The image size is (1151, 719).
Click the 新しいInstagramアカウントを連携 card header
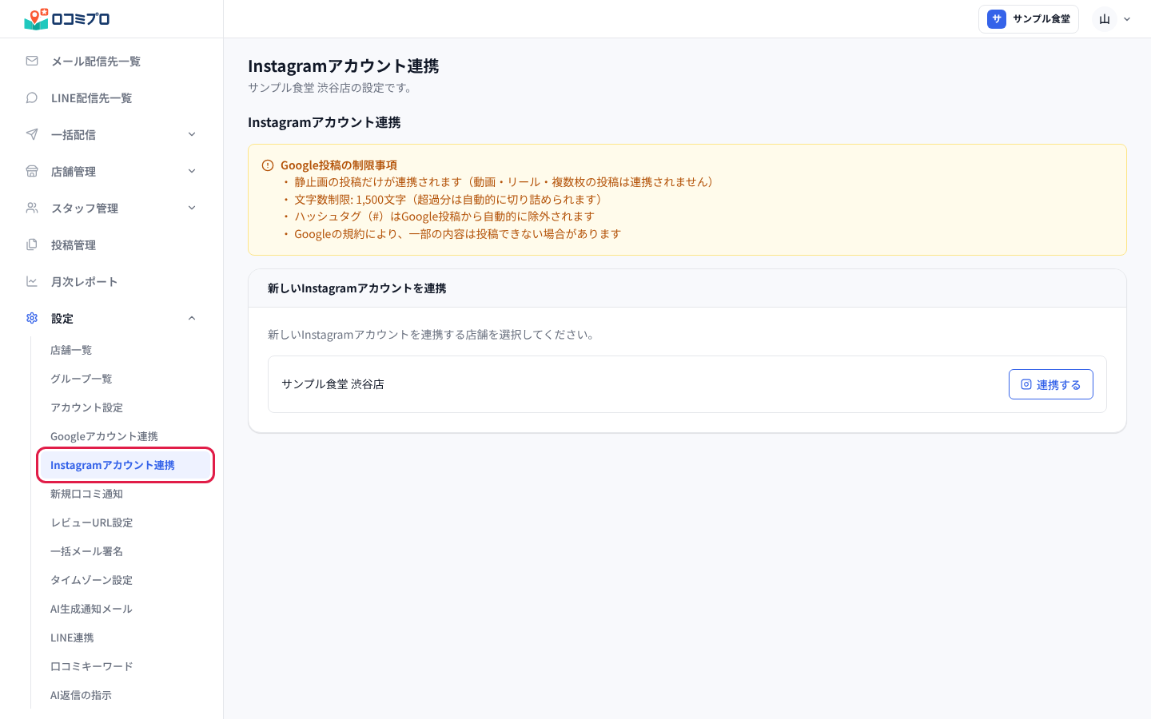pos(687,288)
